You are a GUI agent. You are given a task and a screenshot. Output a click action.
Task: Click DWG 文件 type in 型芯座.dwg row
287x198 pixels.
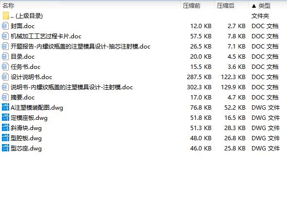click(x=266, y=148)
